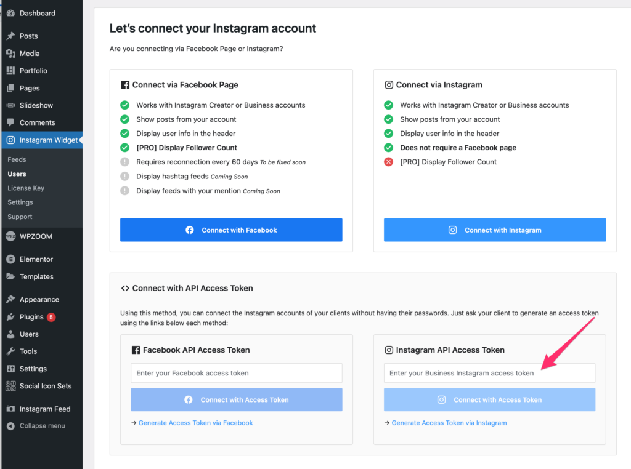The image size is (631, 469).
Task: Open Generate Access Token via Facebook link
Action: click(195, 423)
